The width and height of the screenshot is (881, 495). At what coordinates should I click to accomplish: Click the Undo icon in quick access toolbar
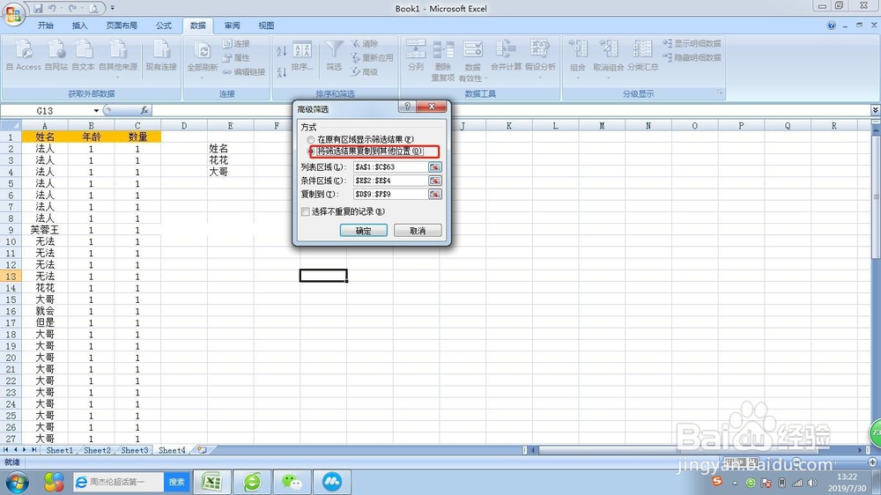pyautogui.click(x=52, y=9)
